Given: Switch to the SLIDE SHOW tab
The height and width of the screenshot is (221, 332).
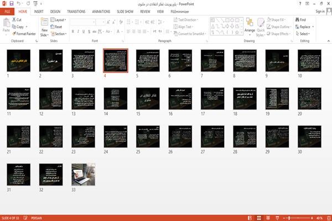Looking at the screenshot, I should (125, 12).
